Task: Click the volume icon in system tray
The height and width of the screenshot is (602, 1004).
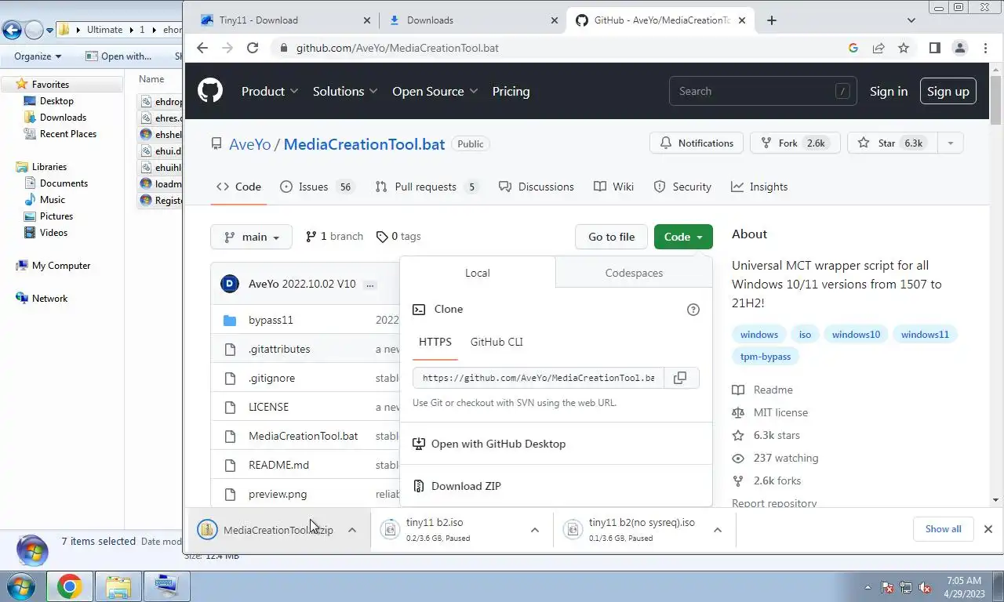Action: pos(926,587)
